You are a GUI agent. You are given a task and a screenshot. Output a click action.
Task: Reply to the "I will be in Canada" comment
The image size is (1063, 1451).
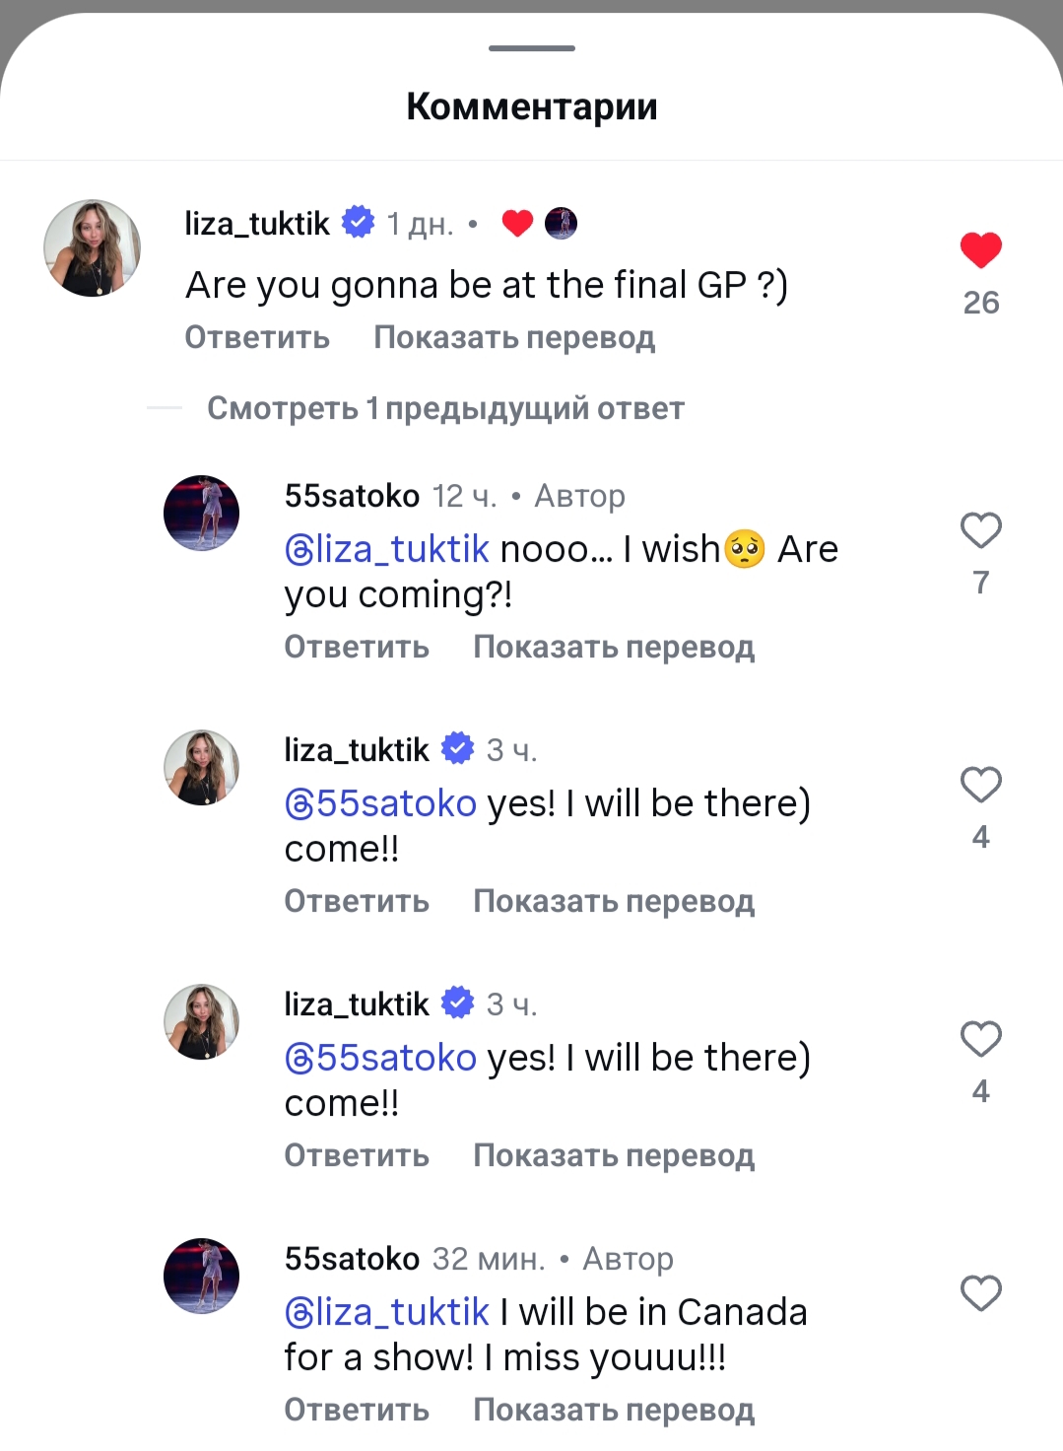coord(357,1410)
